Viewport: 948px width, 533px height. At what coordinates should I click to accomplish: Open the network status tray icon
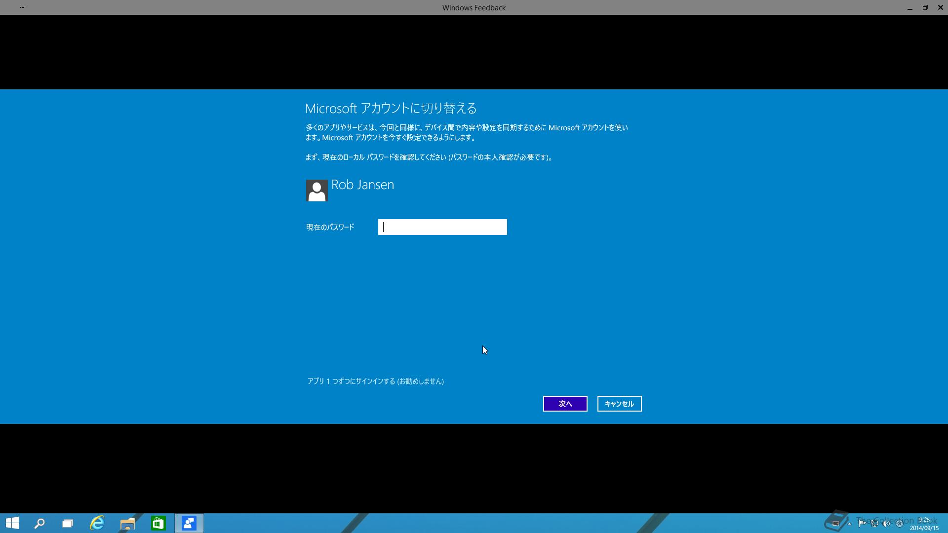point(874,524)
